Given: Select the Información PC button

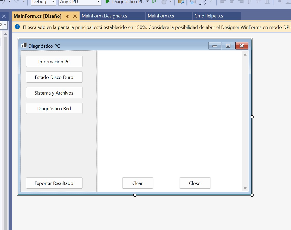Looking at the screenshot, I should click(54, 61).
